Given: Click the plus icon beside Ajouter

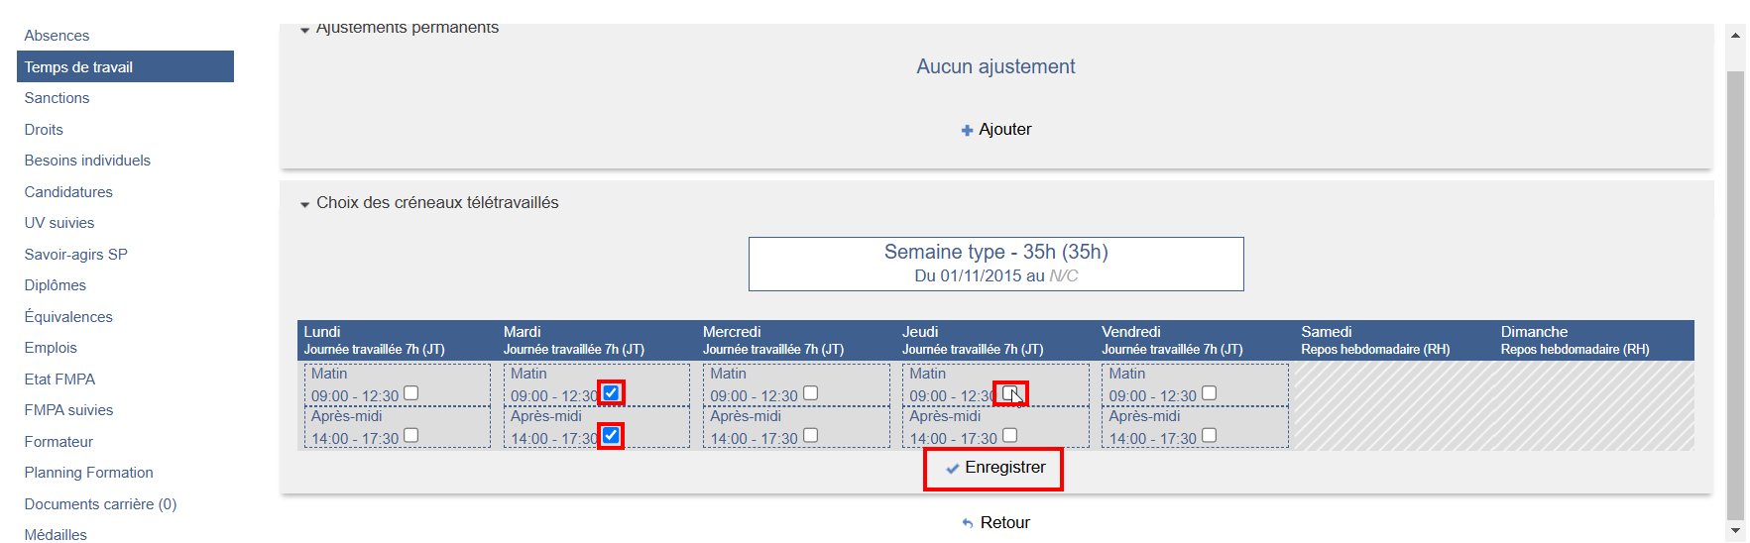Looking at the screenshot, I should tap(967, 130).
